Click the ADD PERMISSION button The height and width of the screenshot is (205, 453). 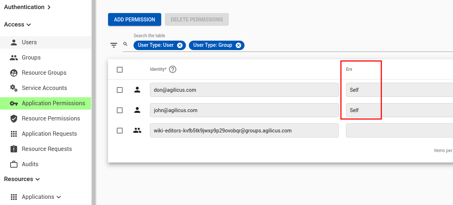(x=135, y=20)
